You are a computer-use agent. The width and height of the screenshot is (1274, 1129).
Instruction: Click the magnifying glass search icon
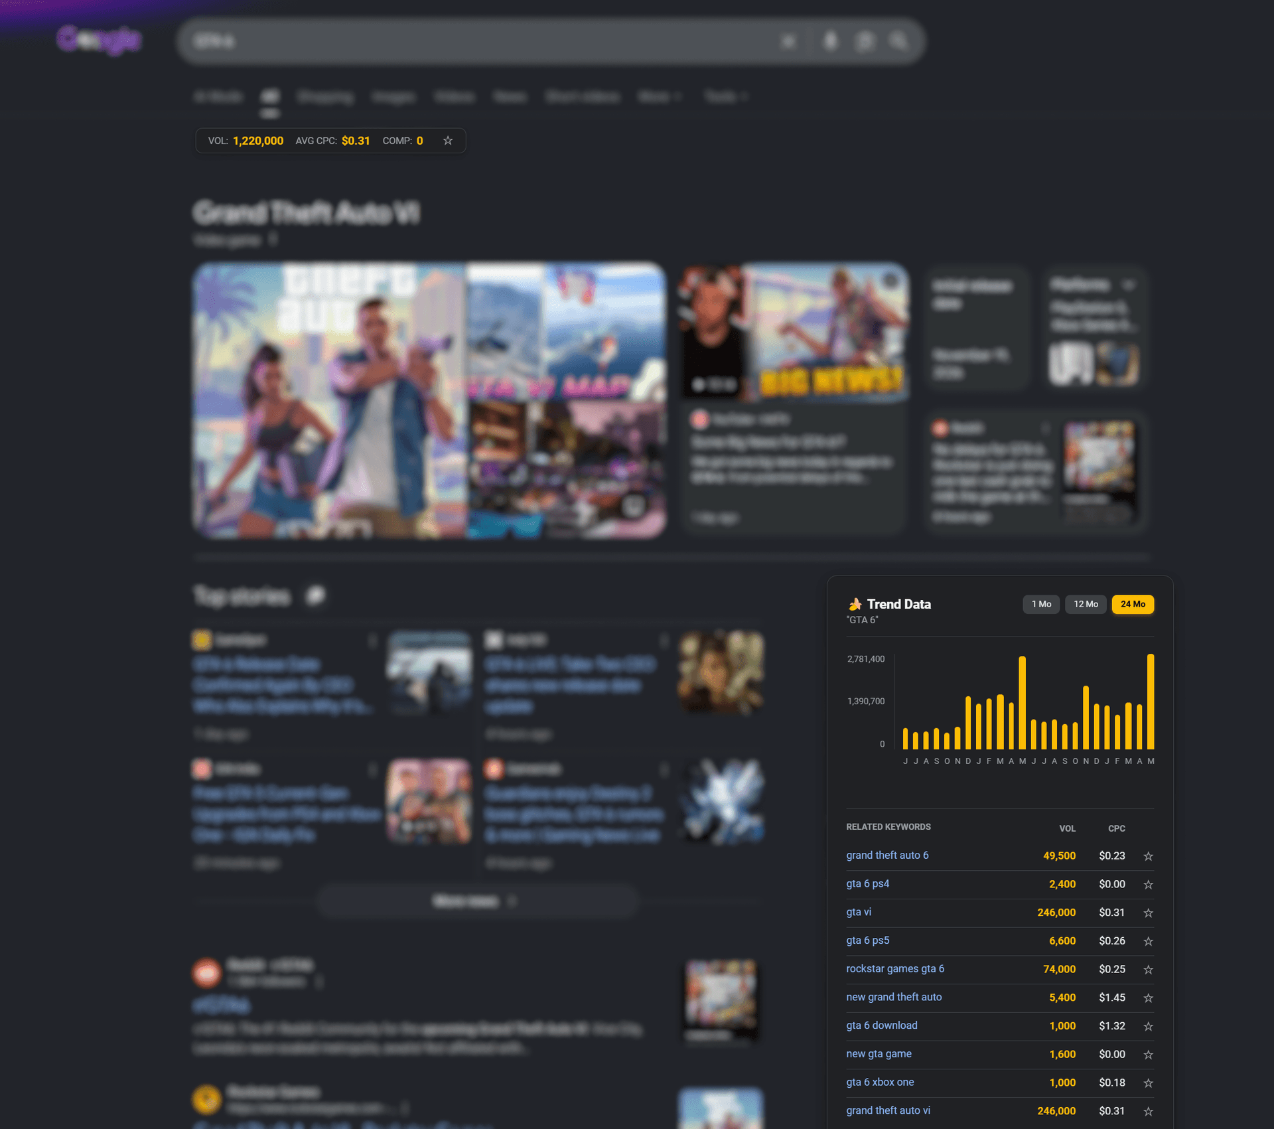pyautogui.click(x=899, y=41)
